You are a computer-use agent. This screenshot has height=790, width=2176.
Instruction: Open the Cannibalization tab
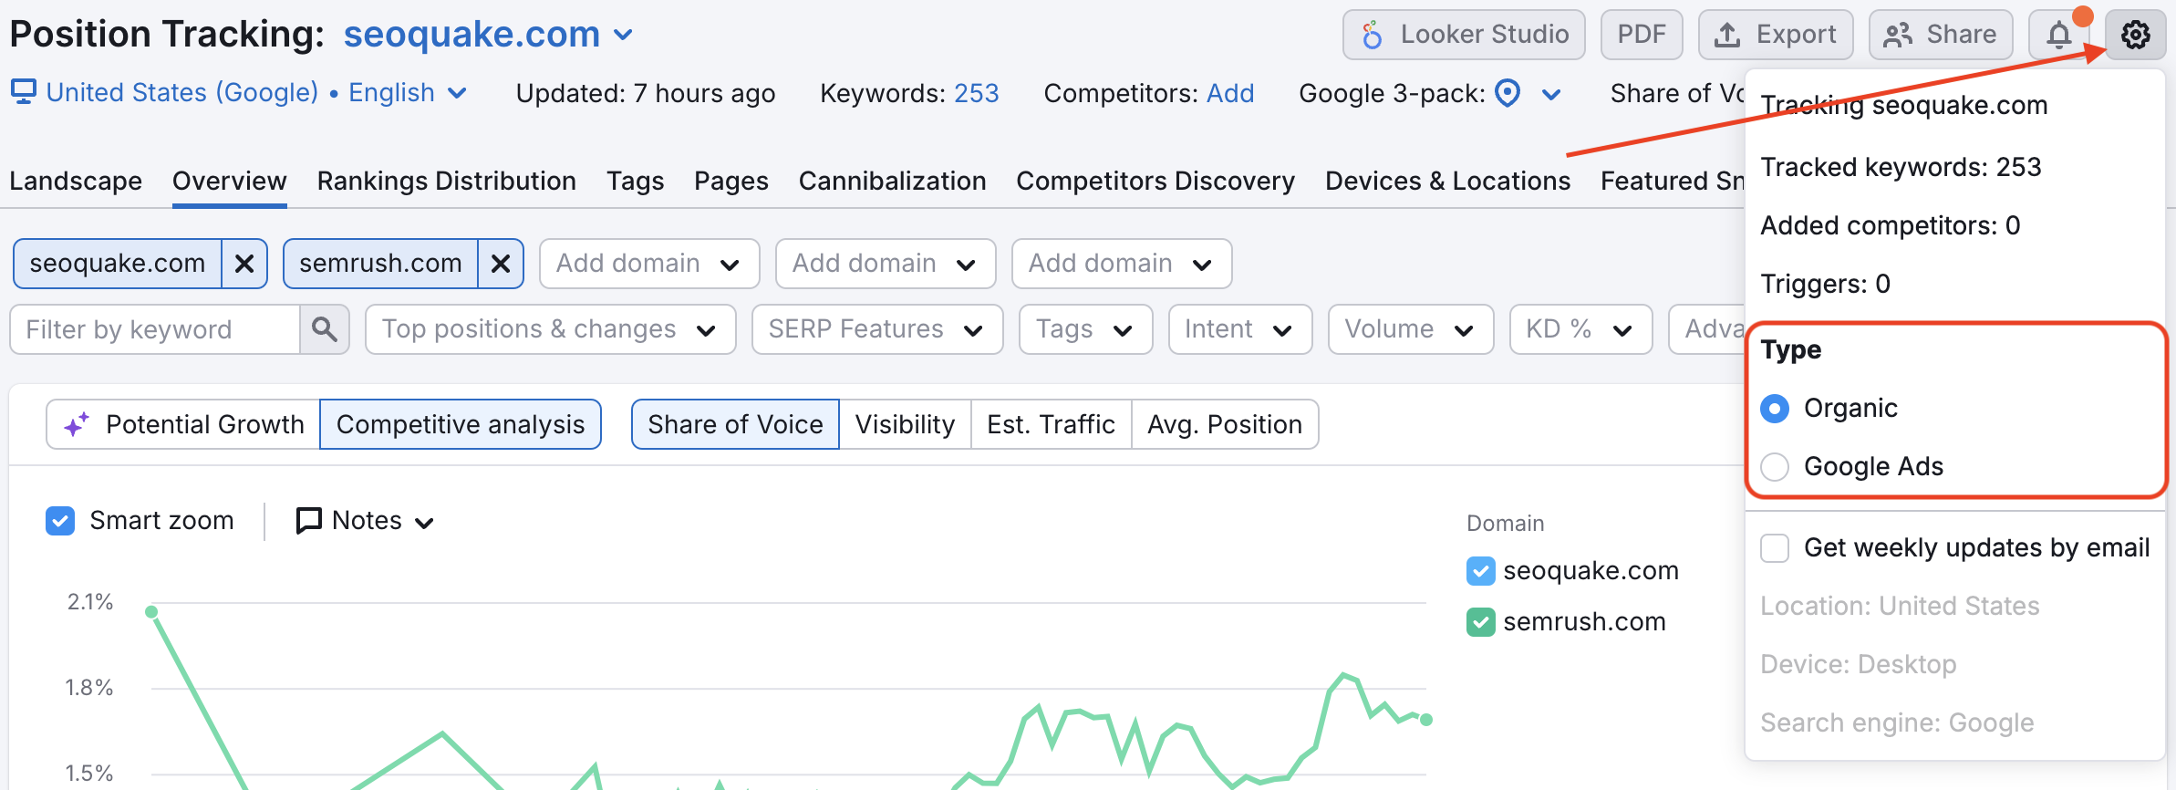[893, 181]
